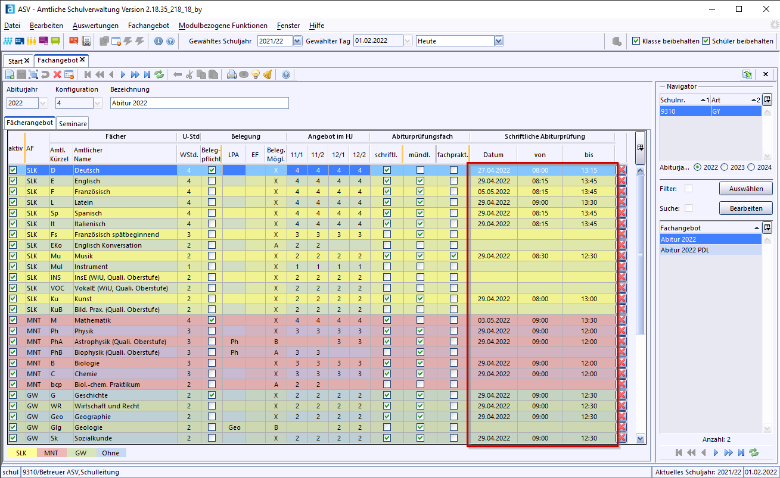Click the red delete icon in Mathematik row

623,320
